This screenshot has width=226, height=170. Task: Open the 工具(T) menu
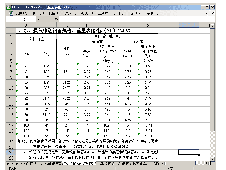(x=103, y=13)
